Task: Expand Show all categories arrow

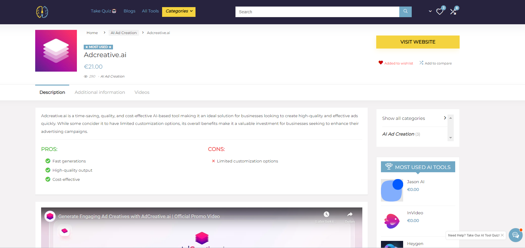Action: coord(445,118)
